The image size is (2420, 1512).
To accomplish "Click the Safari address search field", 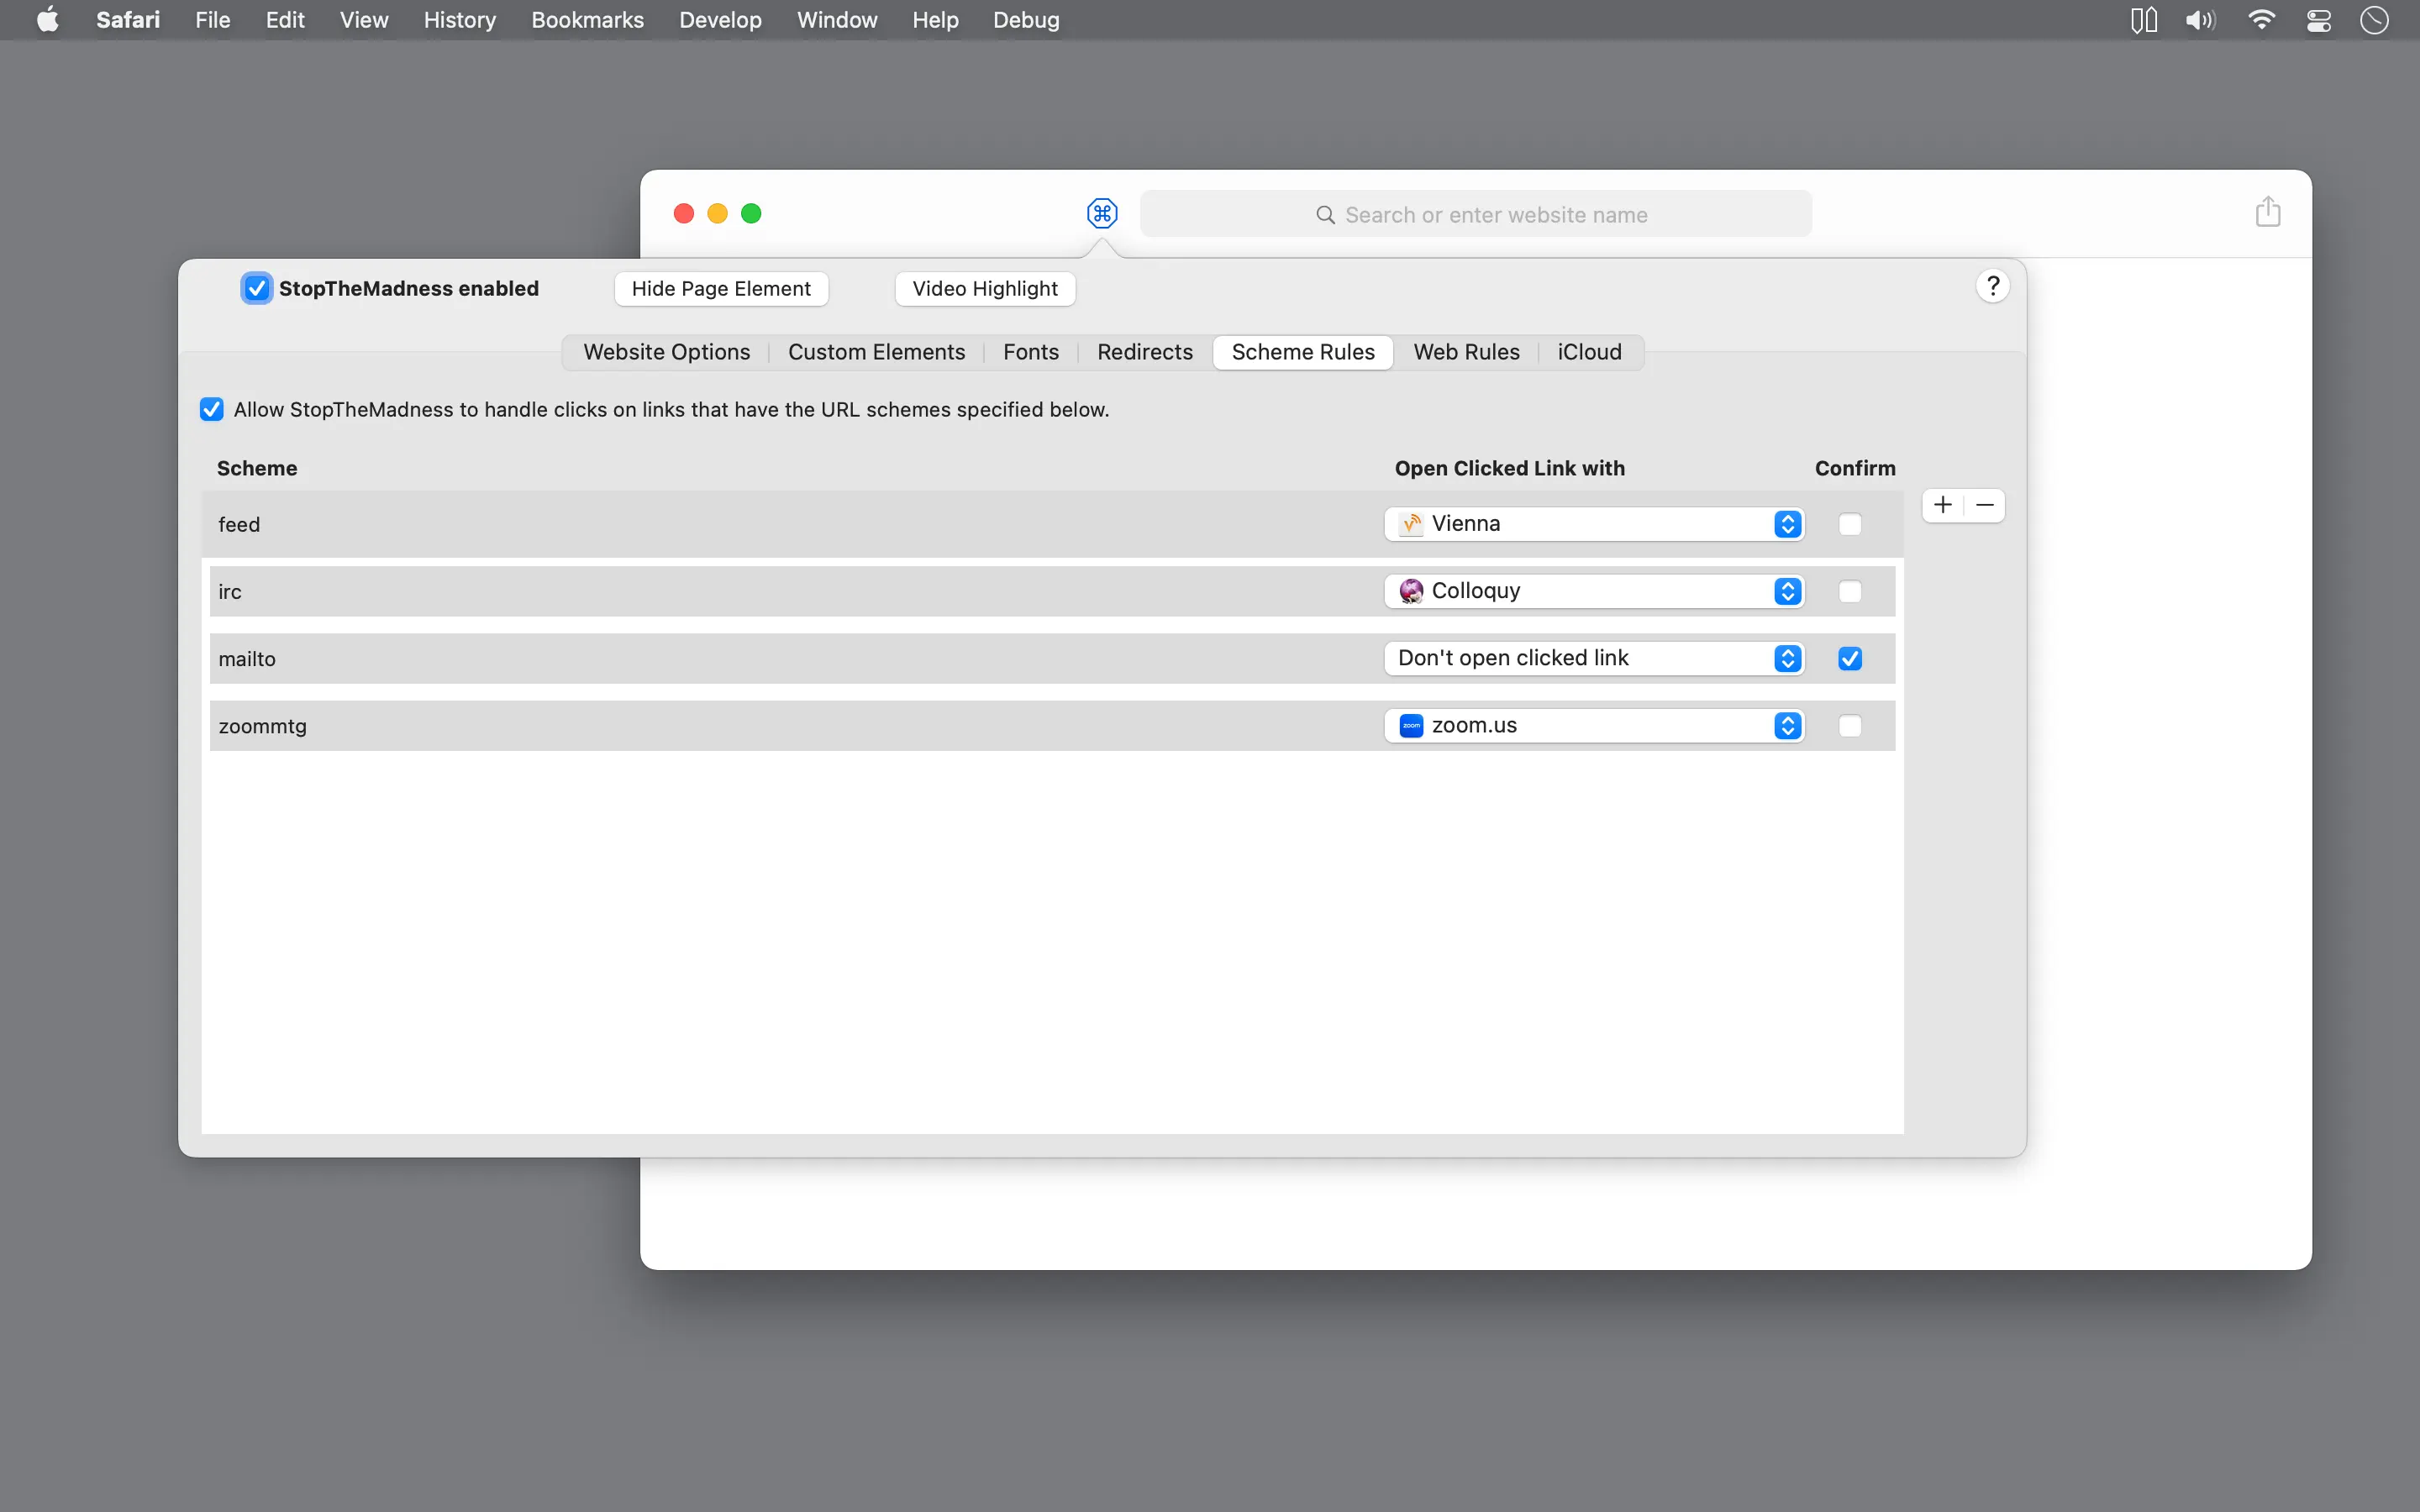I will click(1476, 214).
